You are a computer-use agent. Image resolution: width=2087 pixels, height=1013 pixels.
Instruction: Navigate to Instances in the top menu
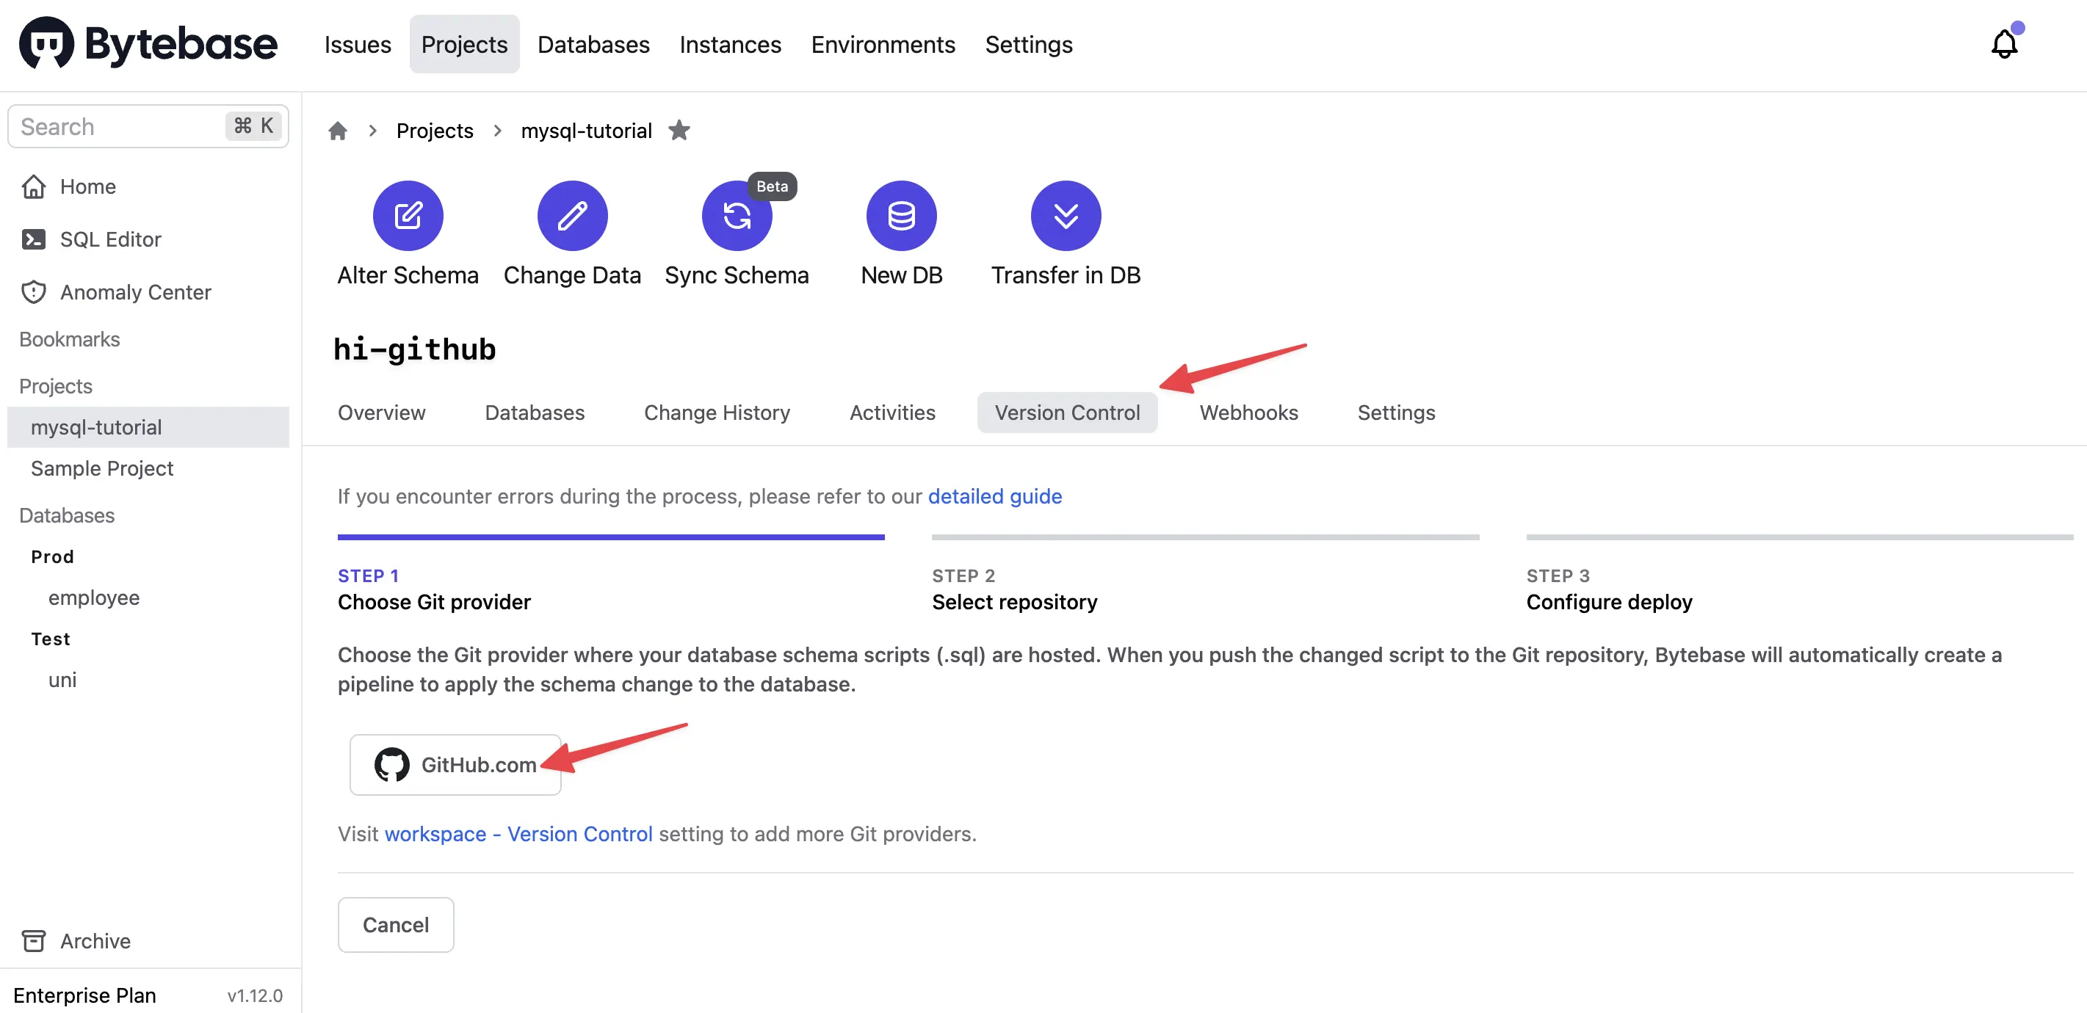click(x=729, y=45)
